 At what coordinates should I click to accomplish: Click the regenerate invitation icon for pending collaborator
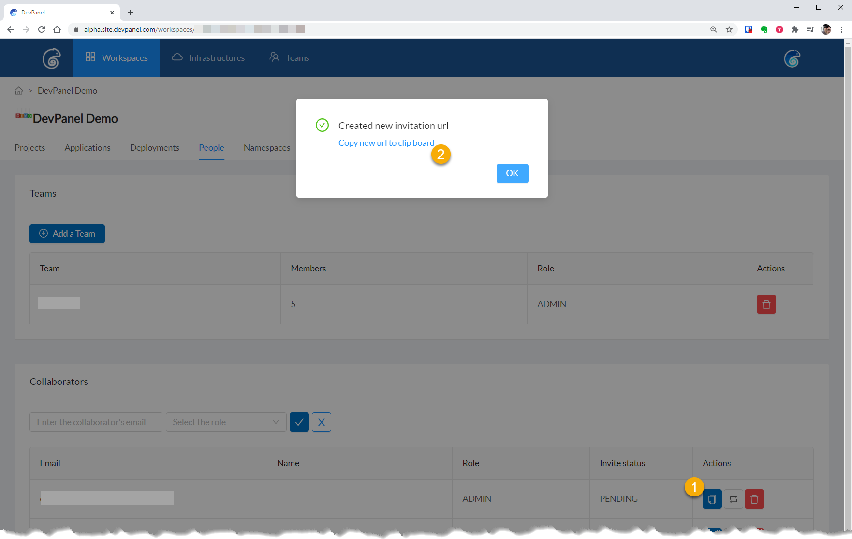click(x=733, y=499)
